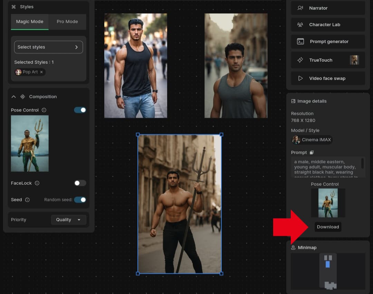Click the Download button

click(x=328, y=227)
